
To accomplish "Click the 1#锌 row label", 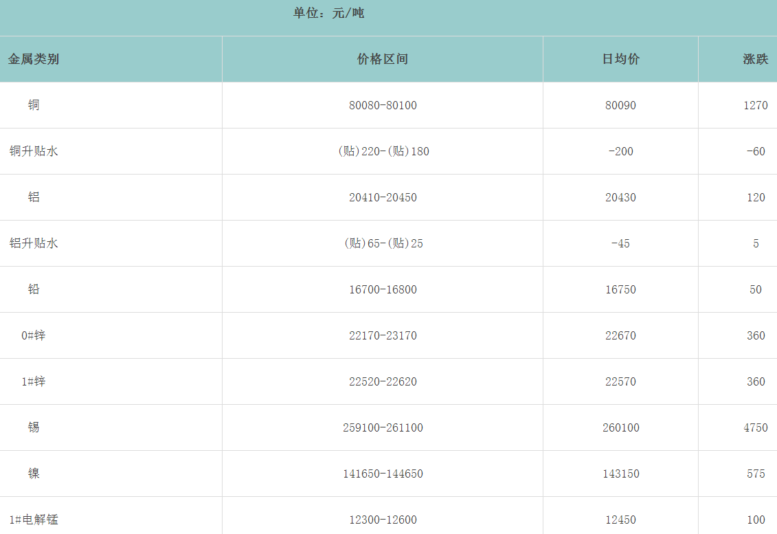I will (34, 381).
